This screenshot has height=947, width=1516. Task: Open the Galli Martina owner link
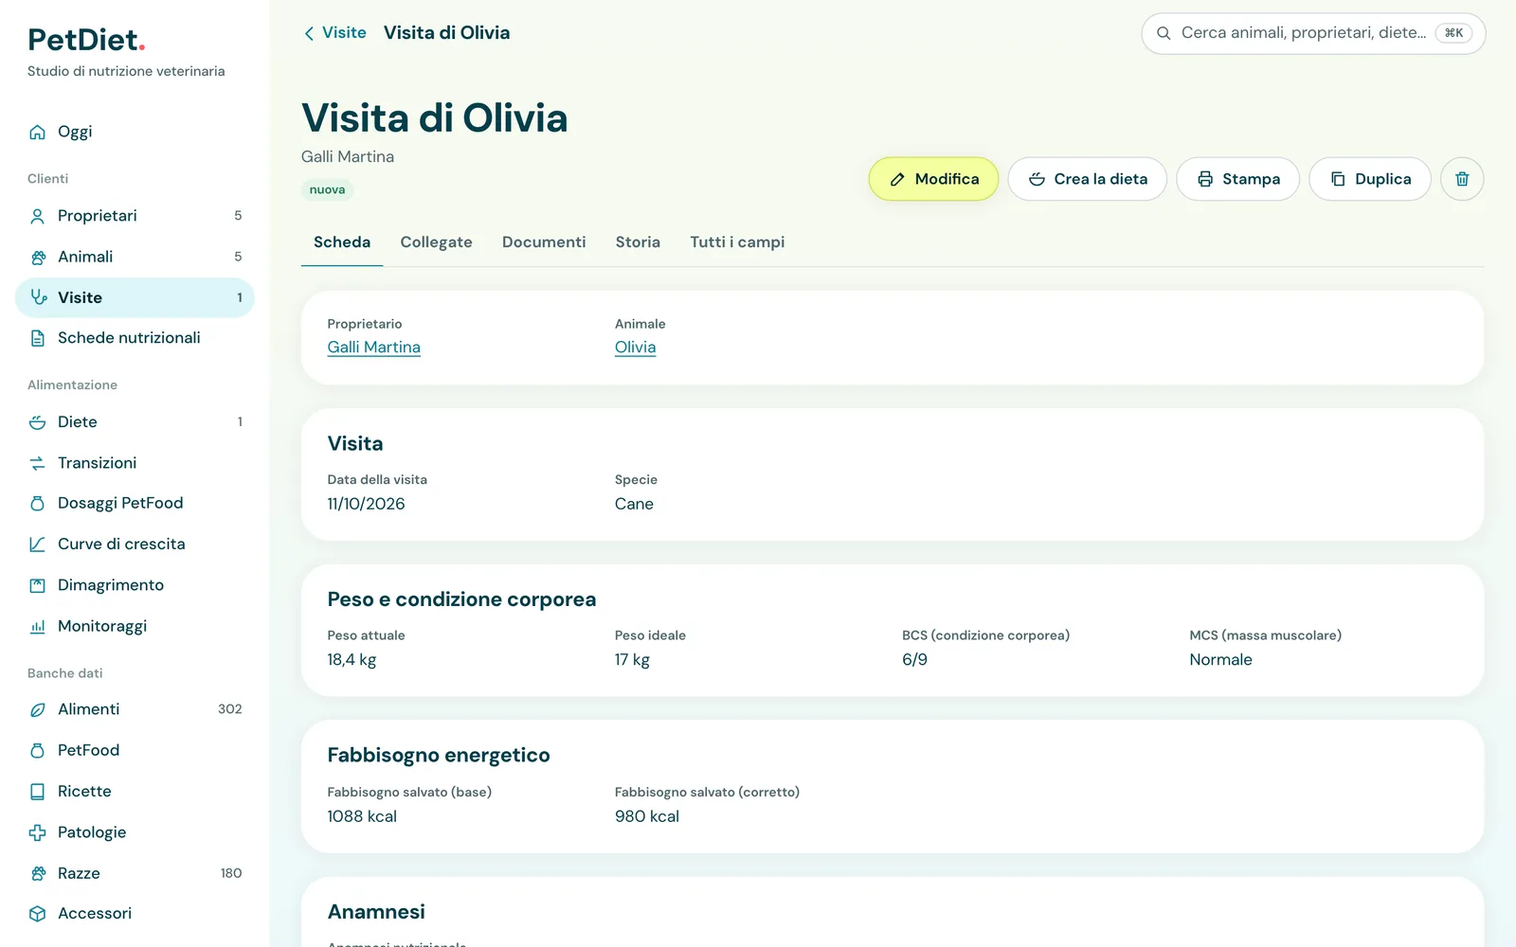coord(373,348)
